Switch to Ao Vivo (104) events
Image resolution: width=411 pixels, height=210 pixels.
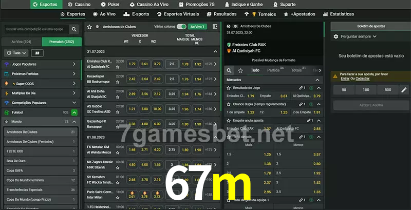click(21, 42)
